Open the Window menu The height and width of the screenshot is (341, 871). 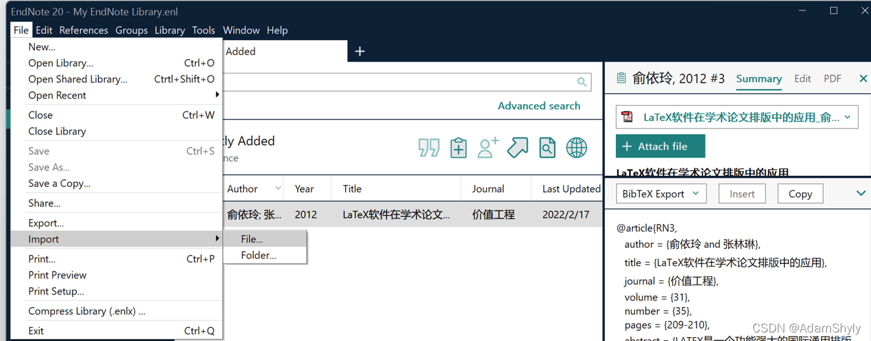coord(241,30)
